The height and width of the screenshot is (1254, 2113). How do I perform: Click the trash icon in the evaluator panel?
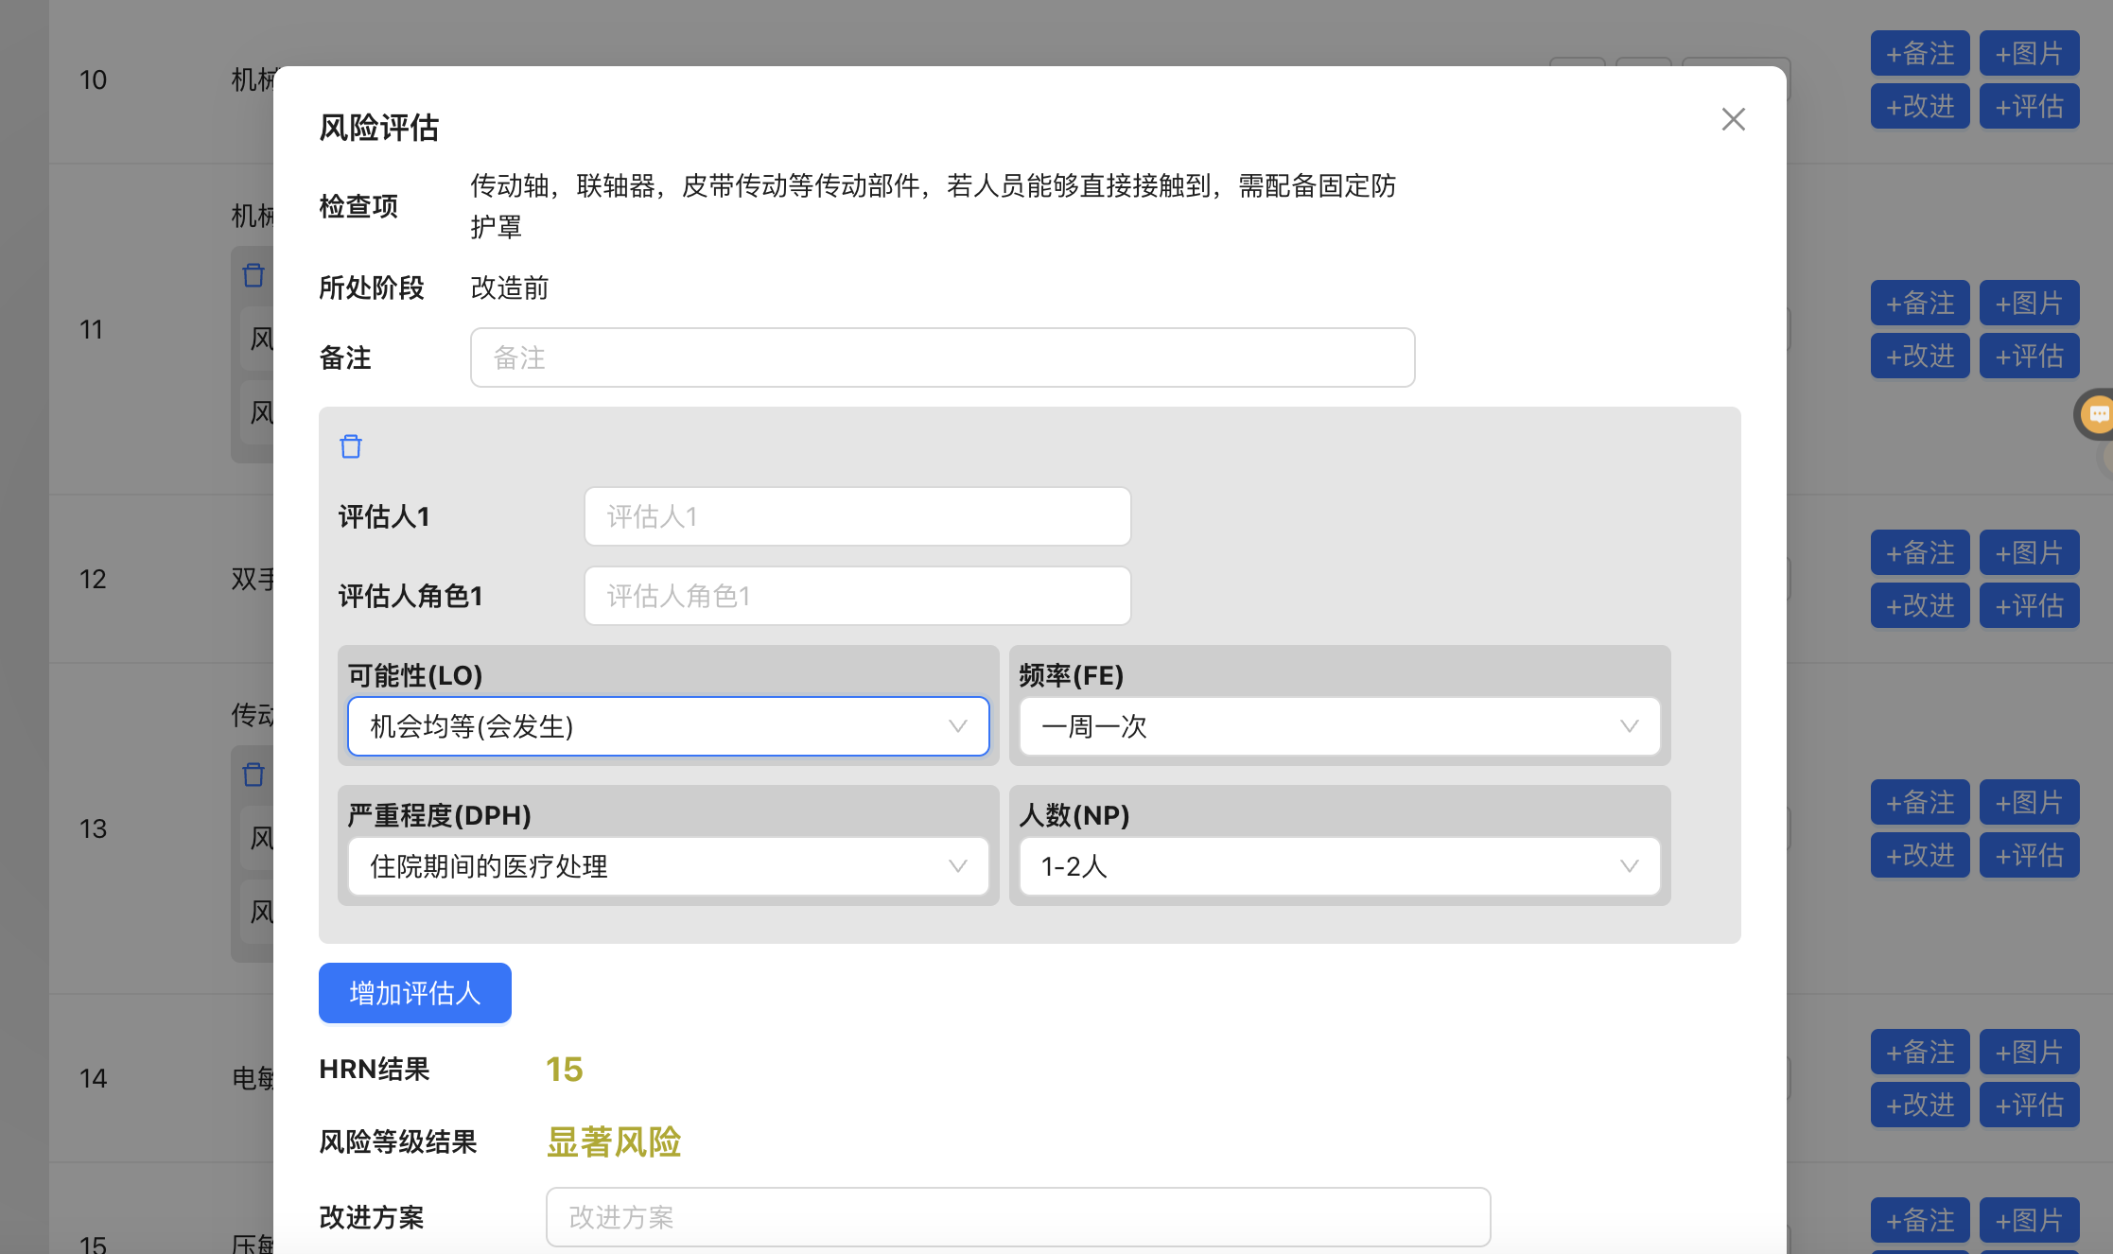(x=351, y=446)
